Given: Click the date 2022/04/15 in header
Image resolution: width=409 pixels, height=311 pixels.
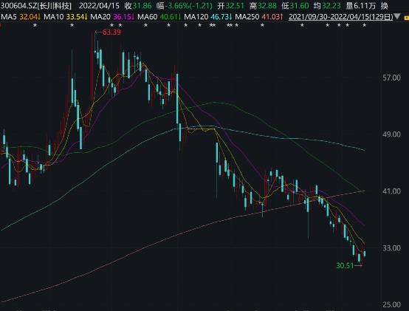Looking at the screenshot, I should [x=99, y=6].
